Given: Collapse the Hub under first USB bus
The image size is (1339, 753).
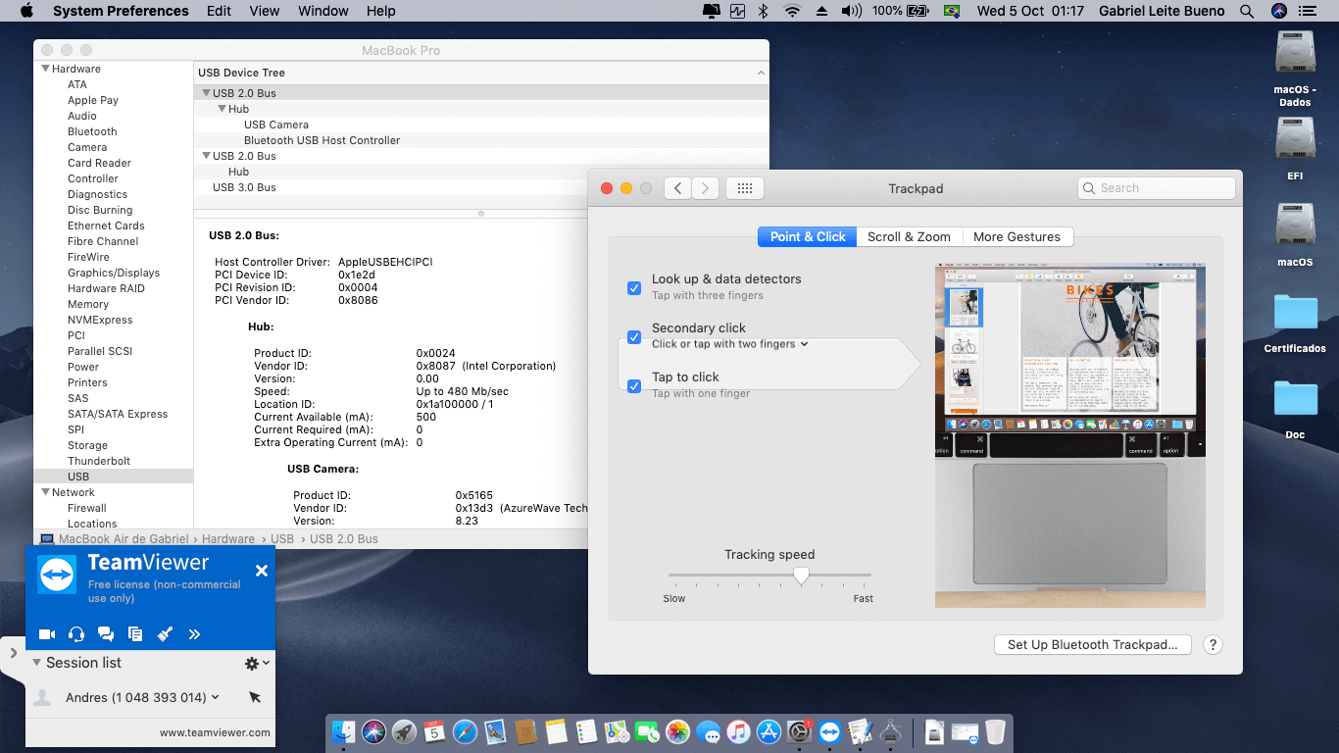Looking at the screenshot, I should 222,109.
